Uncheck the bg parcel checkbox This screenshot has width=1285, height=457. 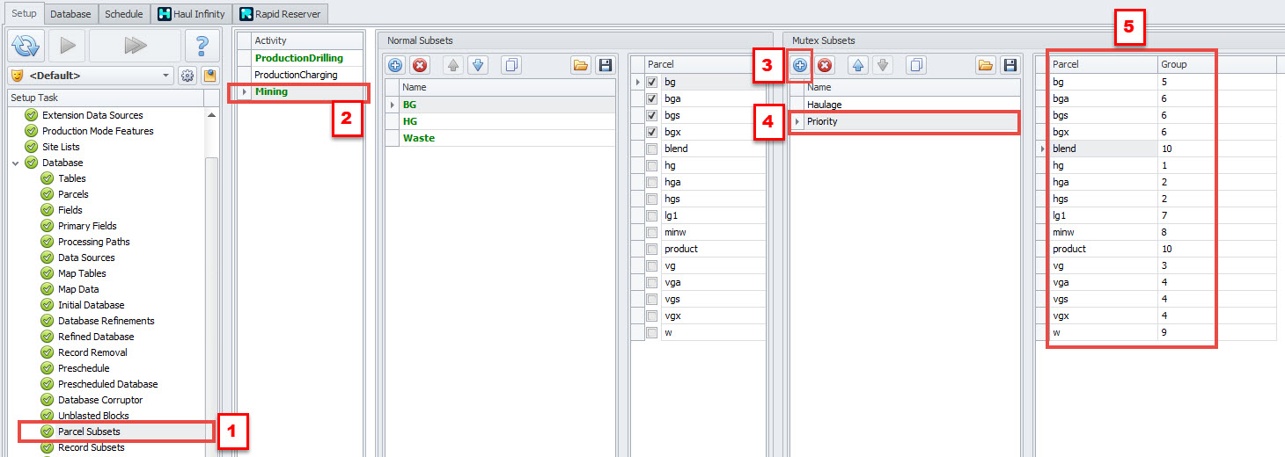pyautogui.click(x=652, y=82)
